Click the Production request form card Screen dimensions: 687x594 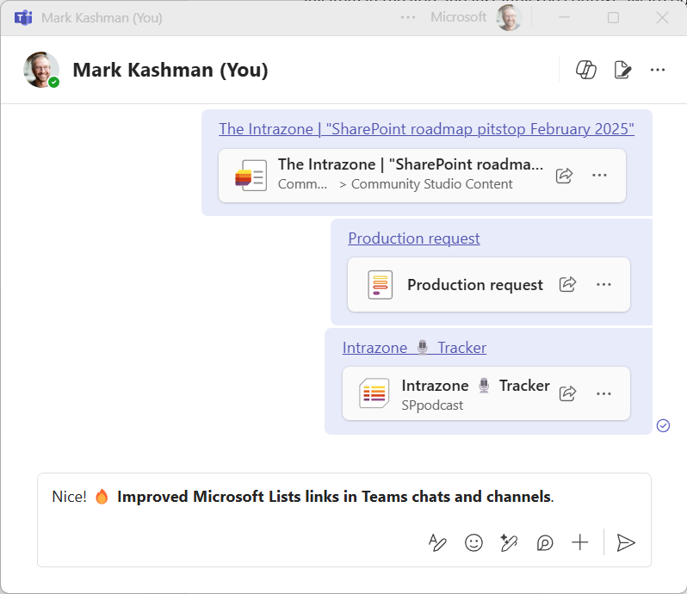(488, 285)
